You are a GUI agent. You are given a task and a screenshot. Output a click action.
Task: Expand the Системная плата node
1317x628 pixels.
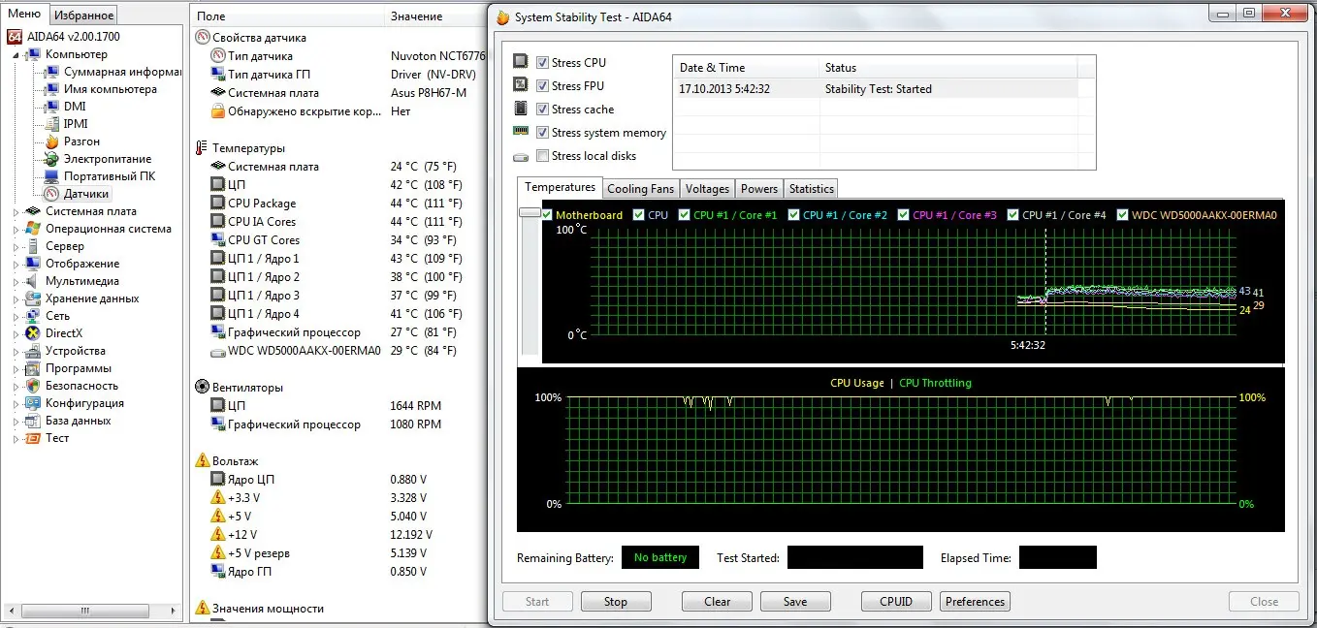tap(16, 211)
